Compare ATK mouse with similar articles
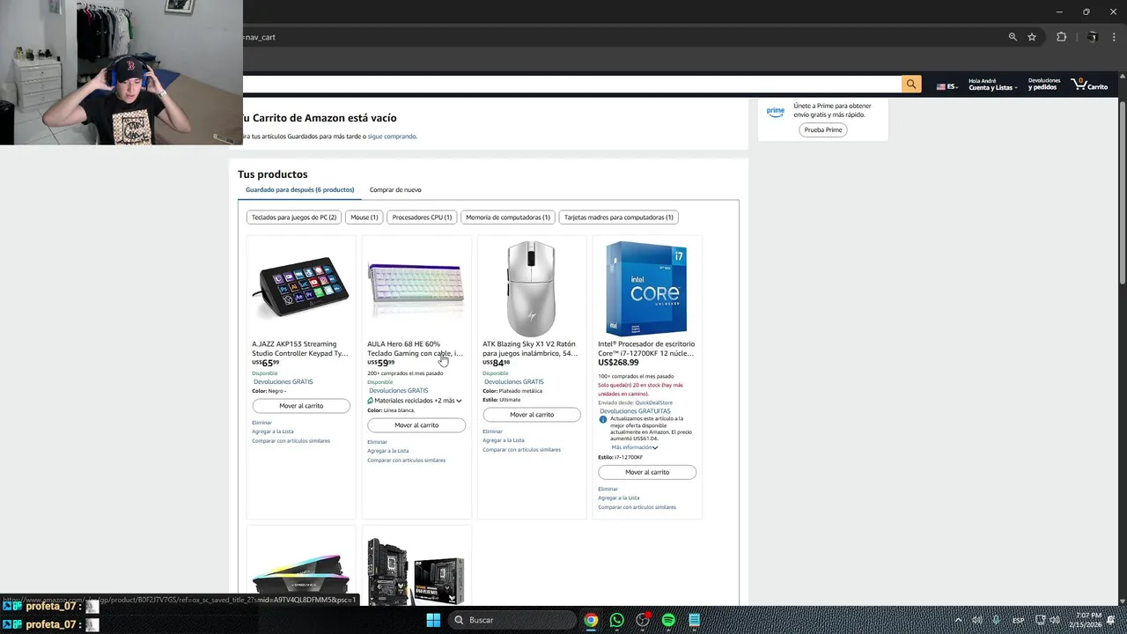 pyautogui.click(x=521, y=449)
